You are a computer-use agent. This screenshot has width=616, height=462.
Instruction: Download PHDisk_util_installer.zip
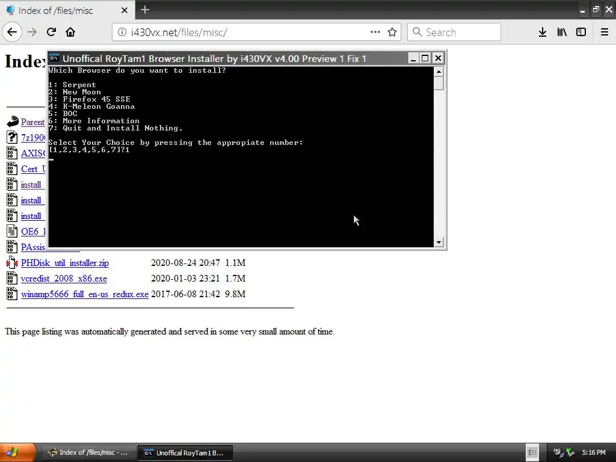(65, 263)
